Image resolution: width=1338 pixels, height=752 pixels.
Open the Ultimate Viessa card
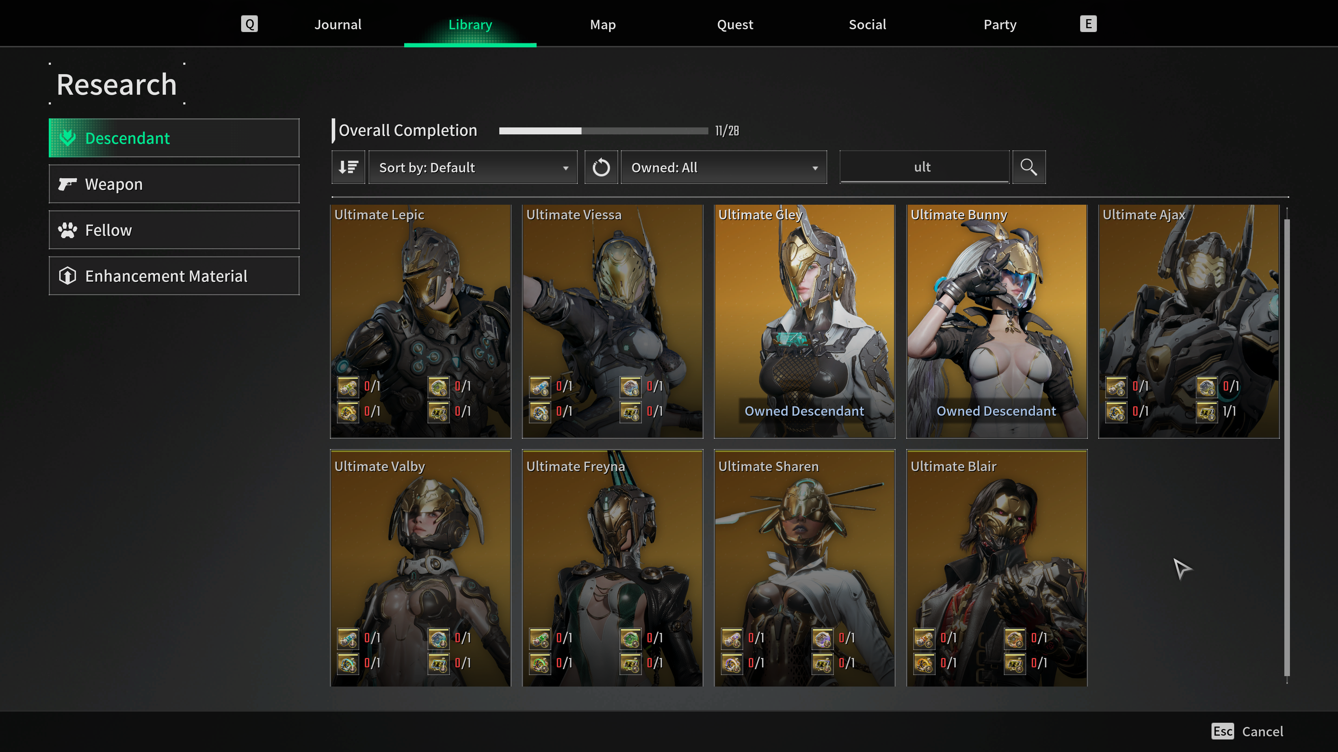(613, 321)
